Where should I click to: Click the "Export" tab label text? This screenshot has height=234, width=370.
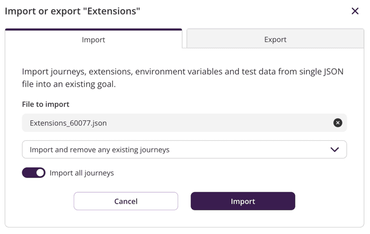coord(275,39)
